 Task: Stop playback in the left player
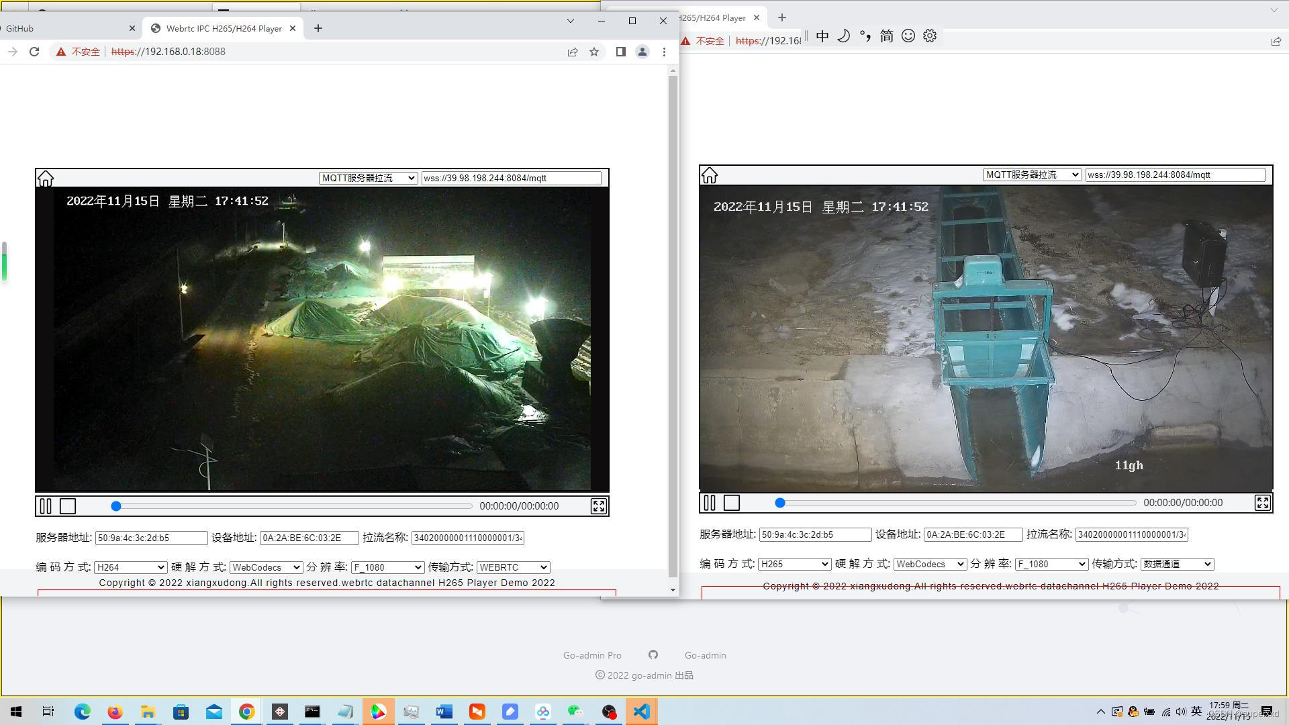(68, 506)
